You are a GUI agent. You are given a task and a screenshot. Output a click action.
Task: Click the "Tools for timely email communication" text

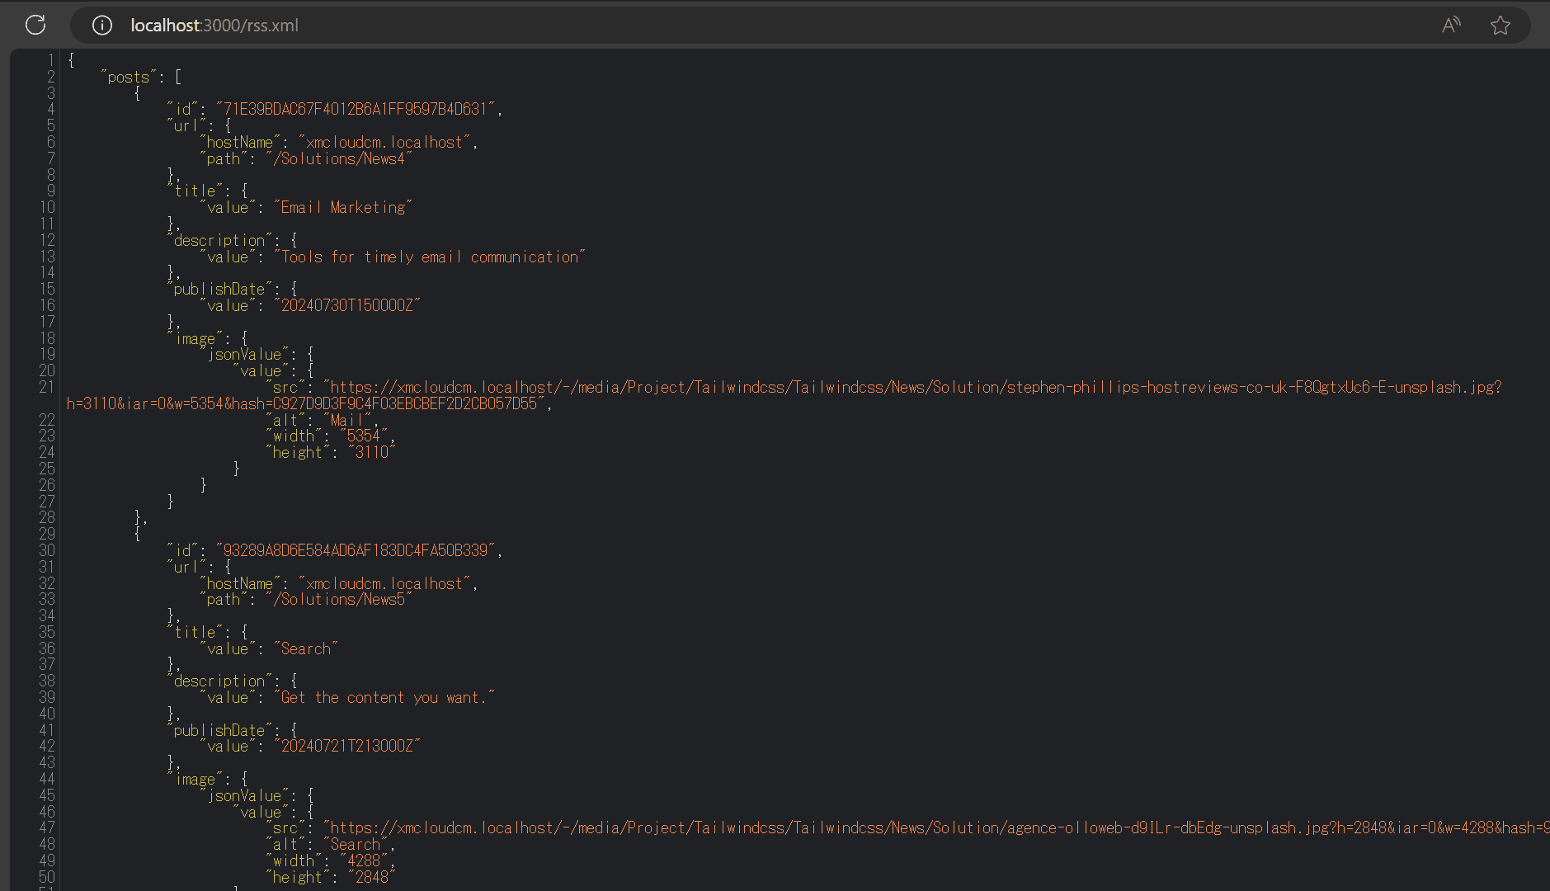coord(430,257)
